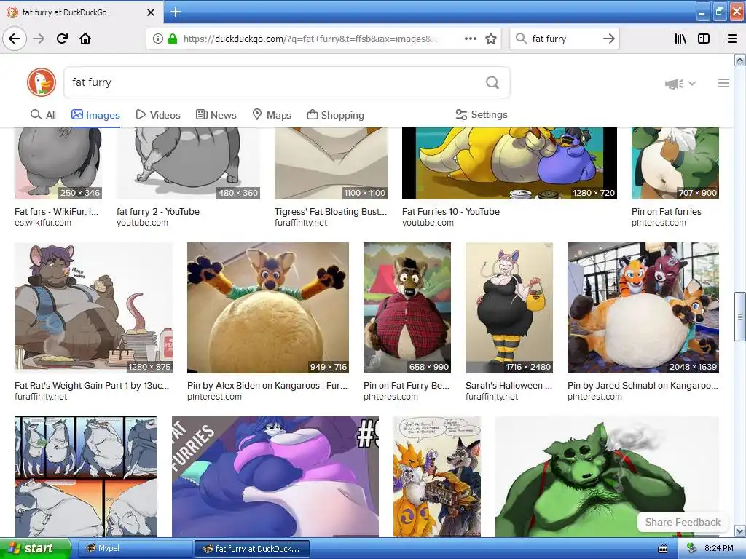Viewport: 746px width, 559px height.
Task: Open Pin by Alex Biden thumbnail
Action: click(x=268, y=308)
